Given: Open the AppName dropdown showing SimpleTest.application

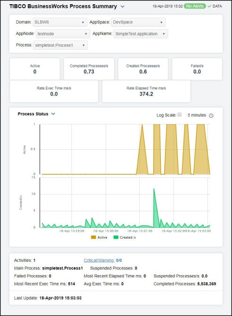Looking at the screenshot, I should pos(141,33).
